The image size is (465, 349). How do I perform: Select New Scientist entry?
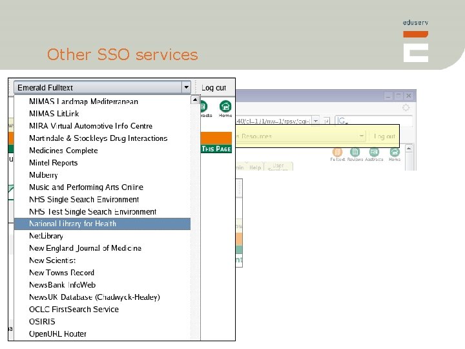tap(52, 260)
